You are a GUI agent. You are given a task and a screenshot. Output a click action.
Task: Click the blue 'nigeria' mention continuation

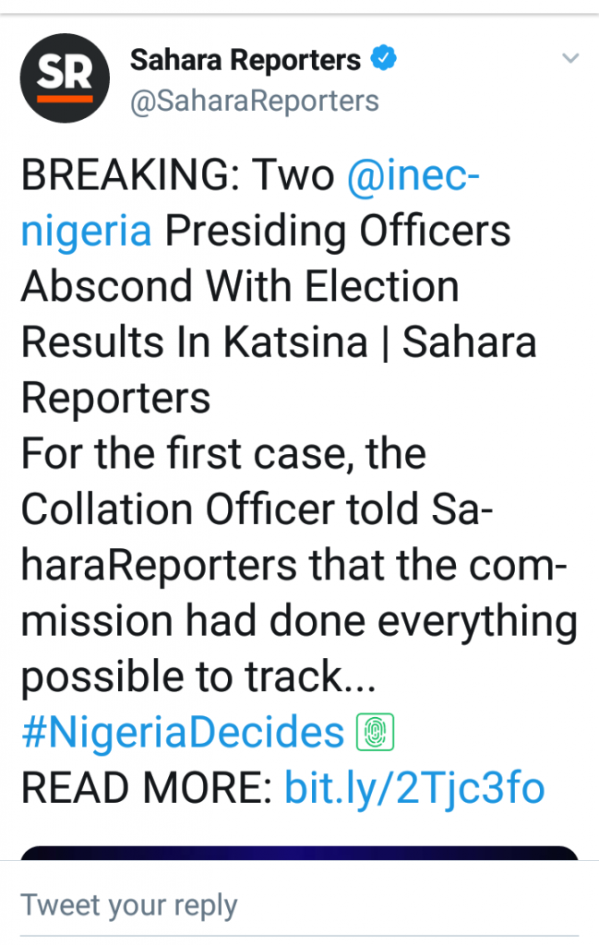86,231
